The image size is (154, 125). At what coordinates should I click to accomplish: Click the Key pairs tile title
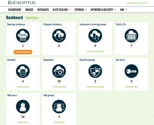tap(120, 60)
